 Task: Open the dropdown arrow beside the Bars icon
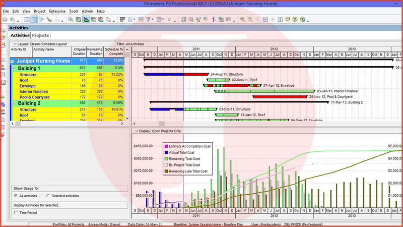(x=163, y=19)
